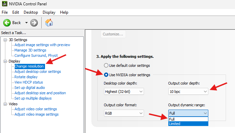
Task: Select Use default color settings radio
Action: click(106, 65)
